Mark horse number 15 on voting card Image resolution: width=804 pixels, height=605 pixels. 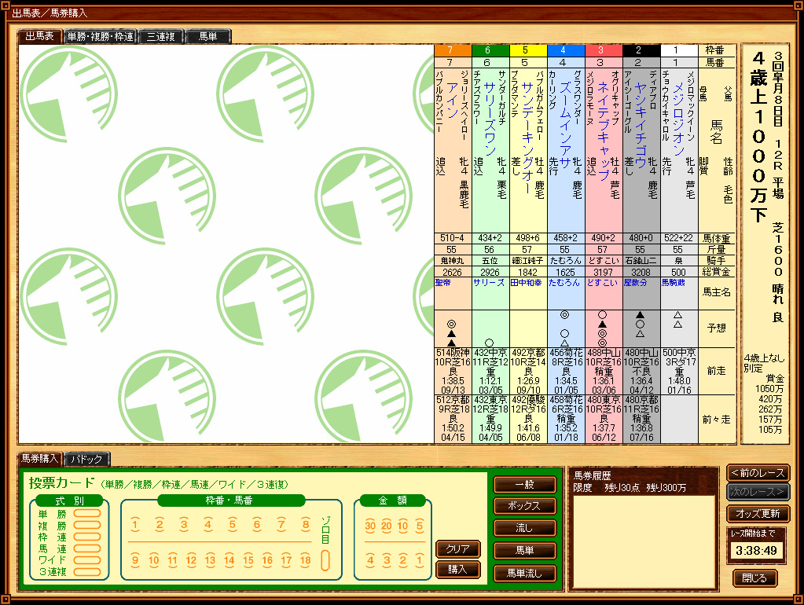coord(248,560)
